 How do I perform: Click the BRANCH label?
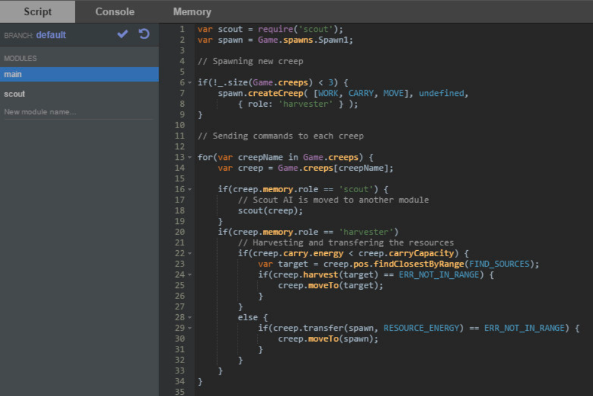coord(18,35)
